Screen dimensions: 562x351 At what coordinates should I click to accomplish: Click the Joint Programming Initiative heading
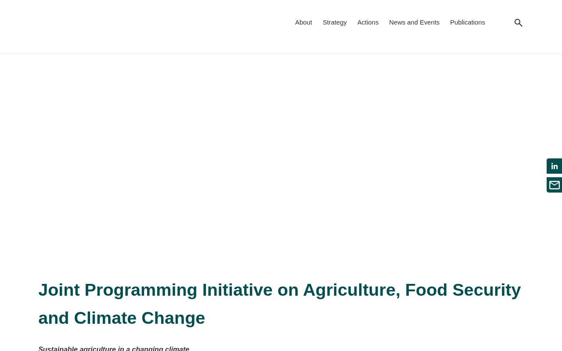[280, 304]
